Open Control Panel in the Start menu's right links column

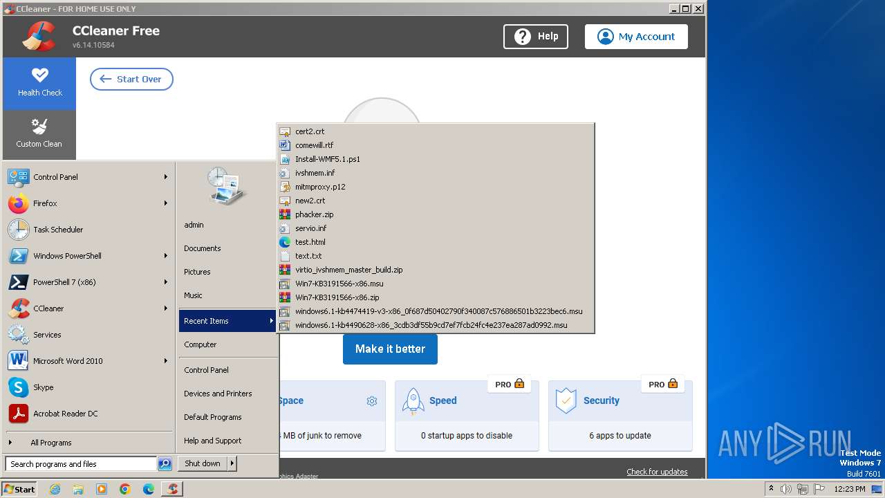(228, 370)
